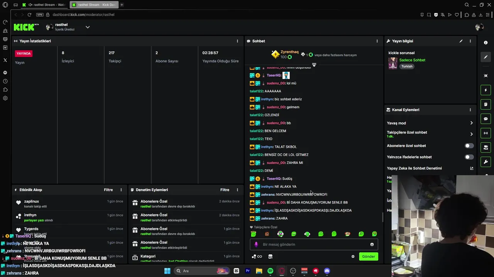Select the colorful headphones emote
Image resolution: width=494 pixels, height=277 pixels.
pyautogui.click(x=281, y=234)
